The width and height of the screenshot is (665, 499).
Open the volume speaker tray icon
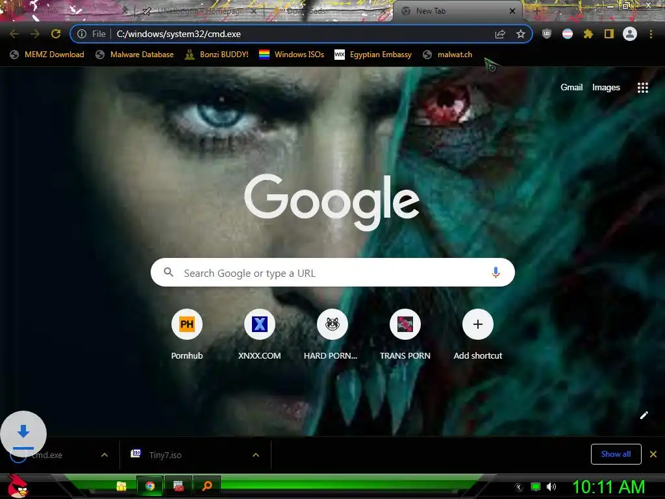click(x=551, y=487)
